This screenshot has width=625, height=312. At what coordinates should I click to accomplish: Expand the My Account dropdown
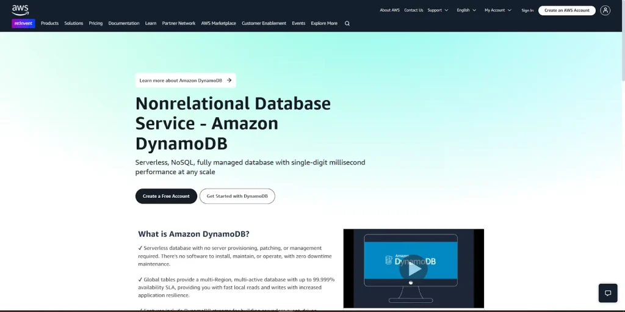[498, 10]
